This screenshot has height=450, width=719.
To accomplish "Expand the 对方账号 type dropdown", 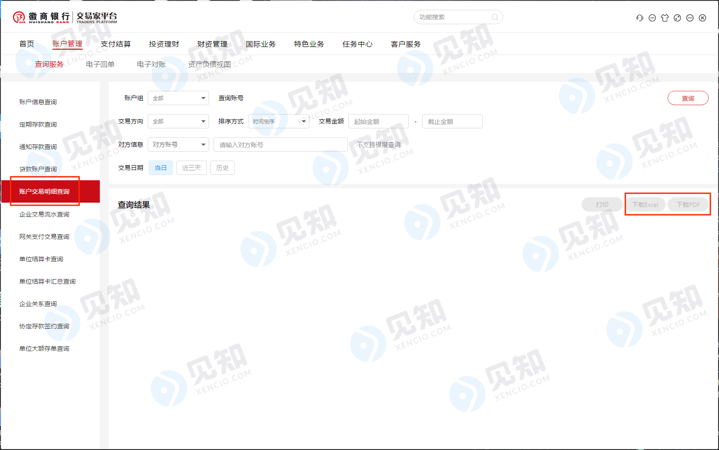I will point(178,144).
